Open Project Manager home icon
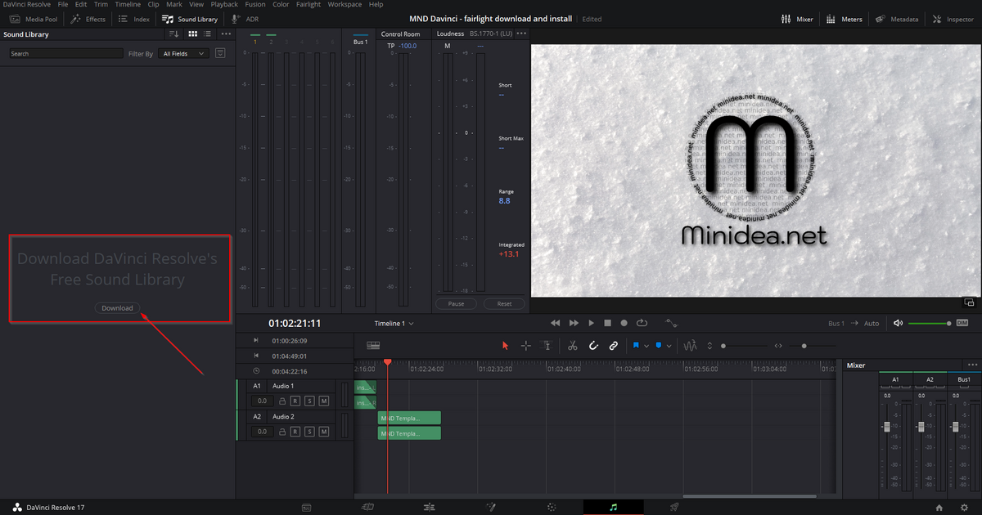The height and width of the screenshot is (515, 982). point(939,508)
